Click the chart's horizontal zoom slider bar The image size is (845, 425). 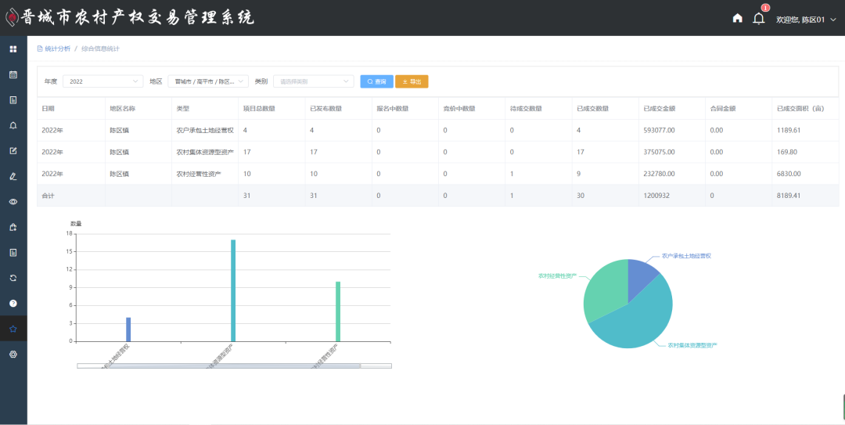[x=219, y=366]
